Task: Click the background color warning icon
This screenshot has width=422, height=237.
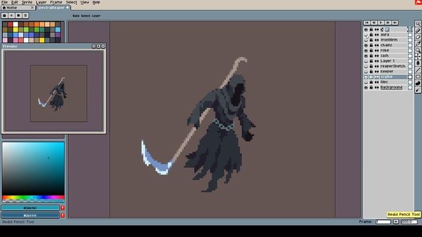Action: 63,215
